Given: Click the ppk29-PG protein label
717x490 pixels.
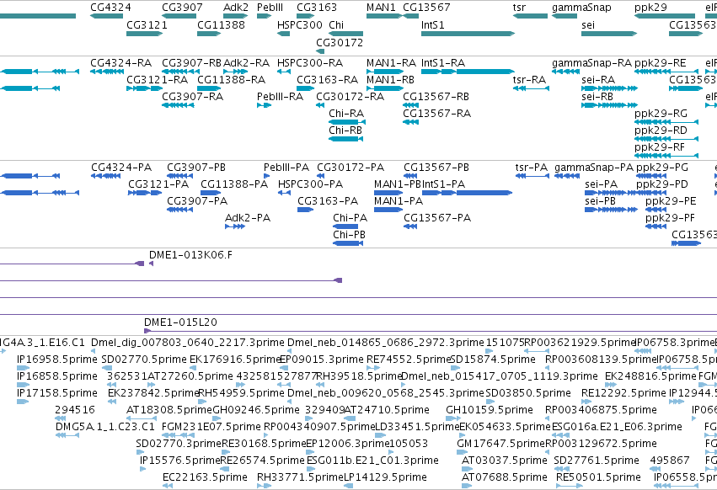Looking at the screenshot, I should pyautogui.click(x=662, y=168).
